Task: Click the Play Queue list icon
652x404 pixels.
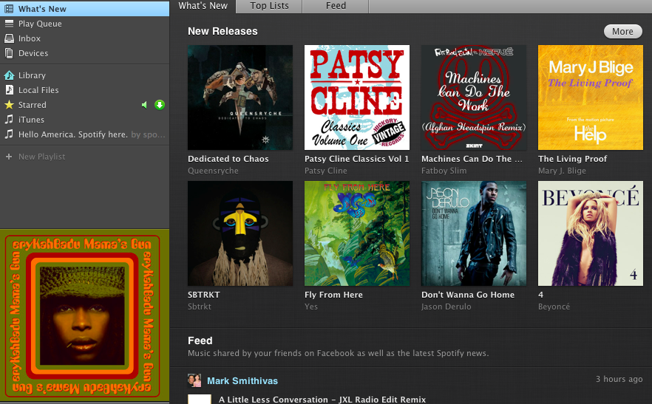Action: click(x=9, y=24)
